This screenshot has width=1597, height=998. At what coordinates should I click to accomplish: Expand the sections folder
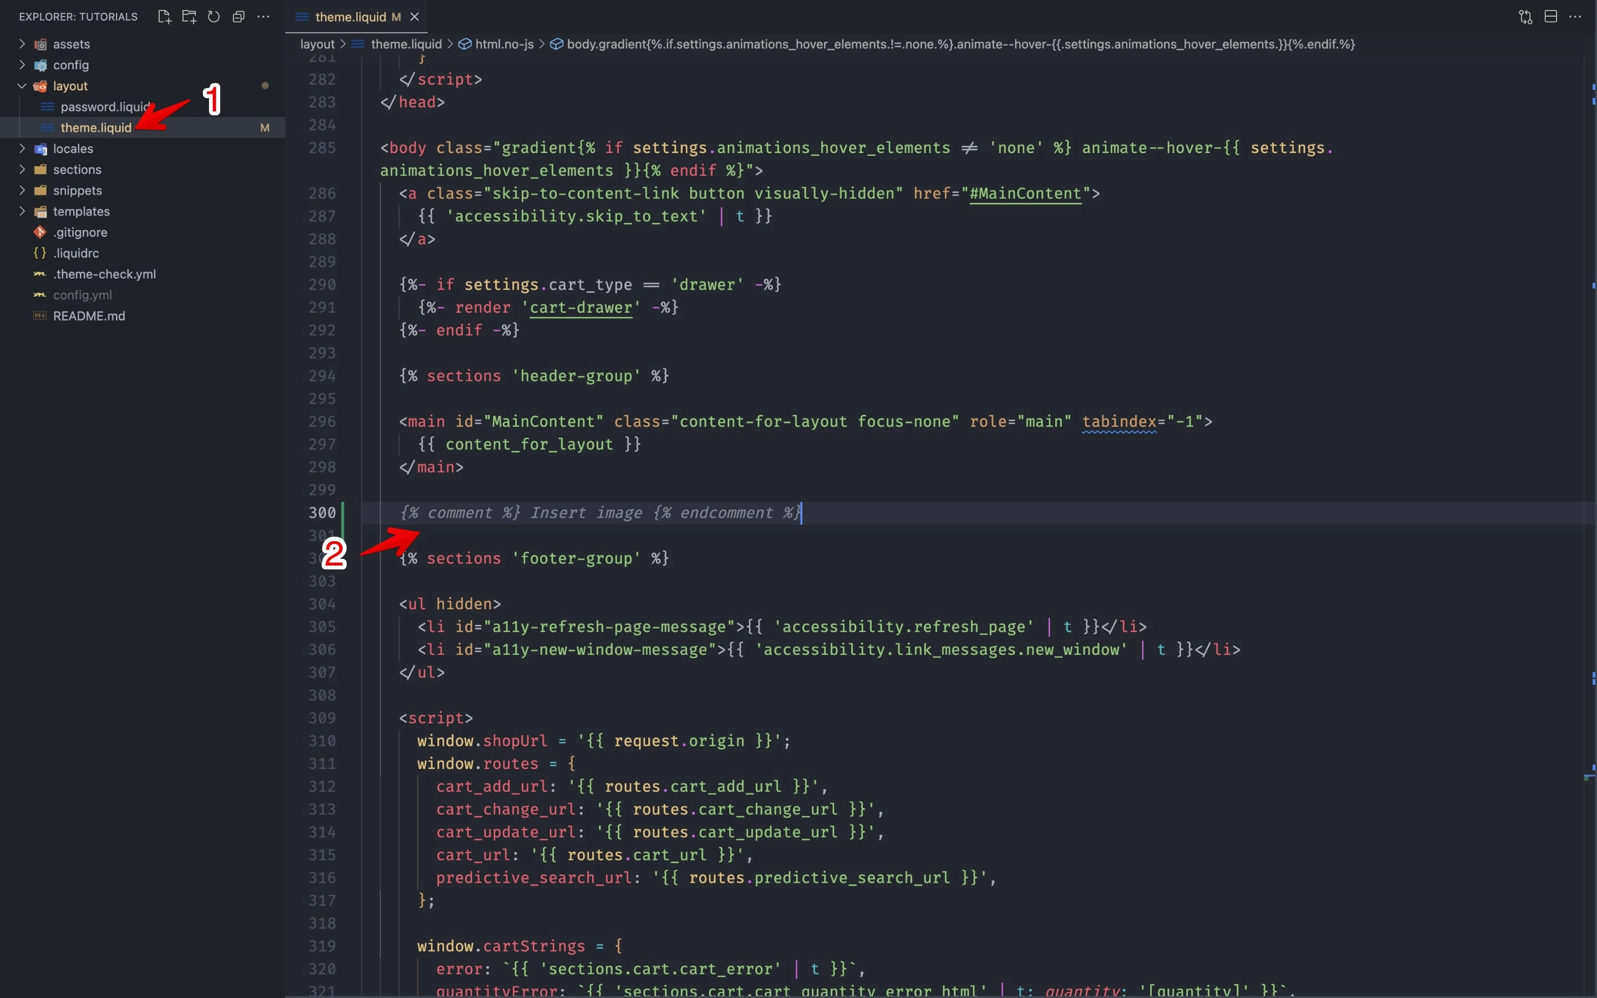[22, 170]
